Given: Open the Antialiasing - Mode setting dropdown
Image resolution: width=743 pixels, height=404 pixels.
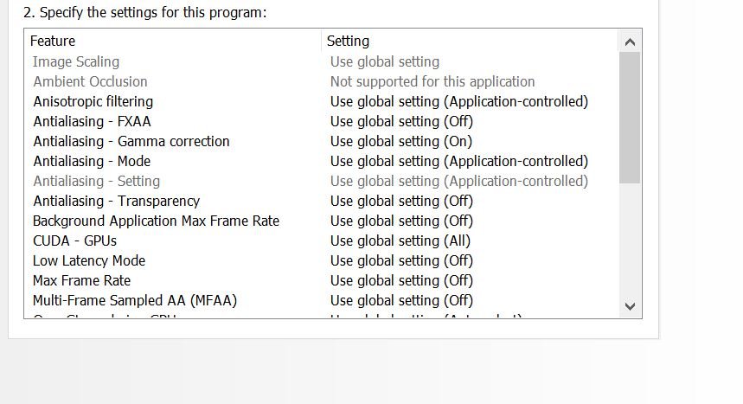Looking at the screenshot, I should click(x=458, y=161).
